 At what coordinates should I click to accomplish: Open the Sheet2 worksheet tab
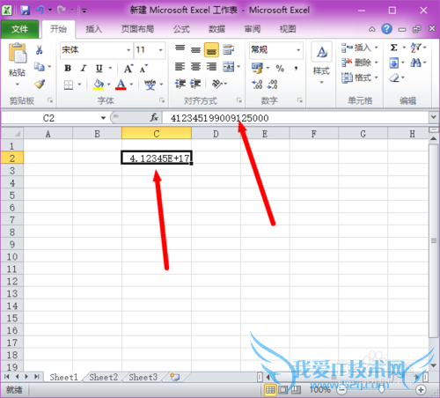[x=104, y=377]
